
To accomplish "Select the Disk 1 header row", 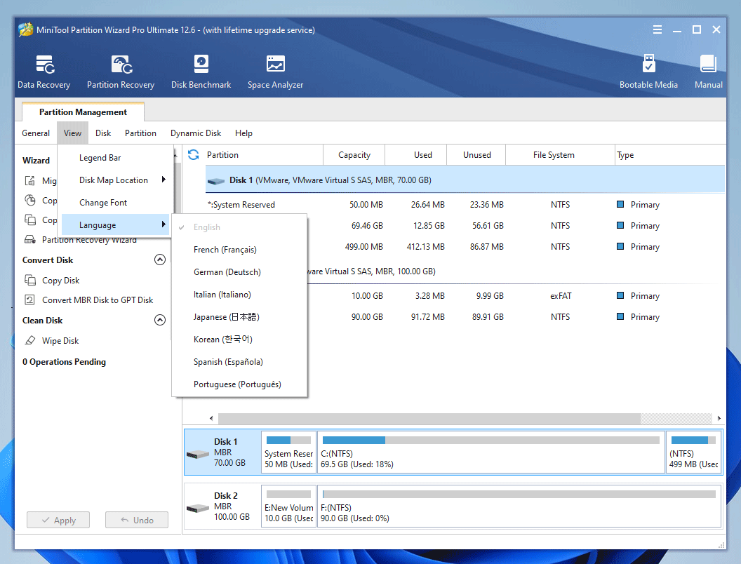I will point(465,180).
